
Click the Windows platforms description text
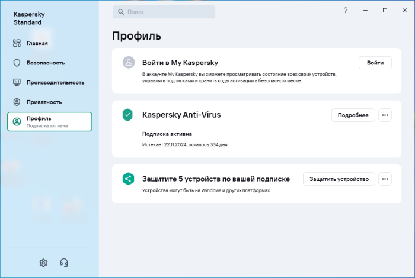click(206, 190)
